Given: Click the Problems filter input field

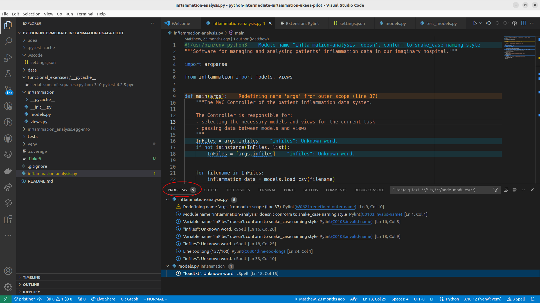Looking at the screenshot, I should (x=439, y=190).
